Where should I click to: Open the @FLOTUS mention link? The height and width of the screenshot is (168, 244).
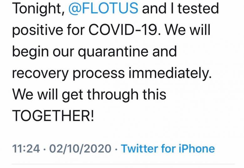[103, 8]
